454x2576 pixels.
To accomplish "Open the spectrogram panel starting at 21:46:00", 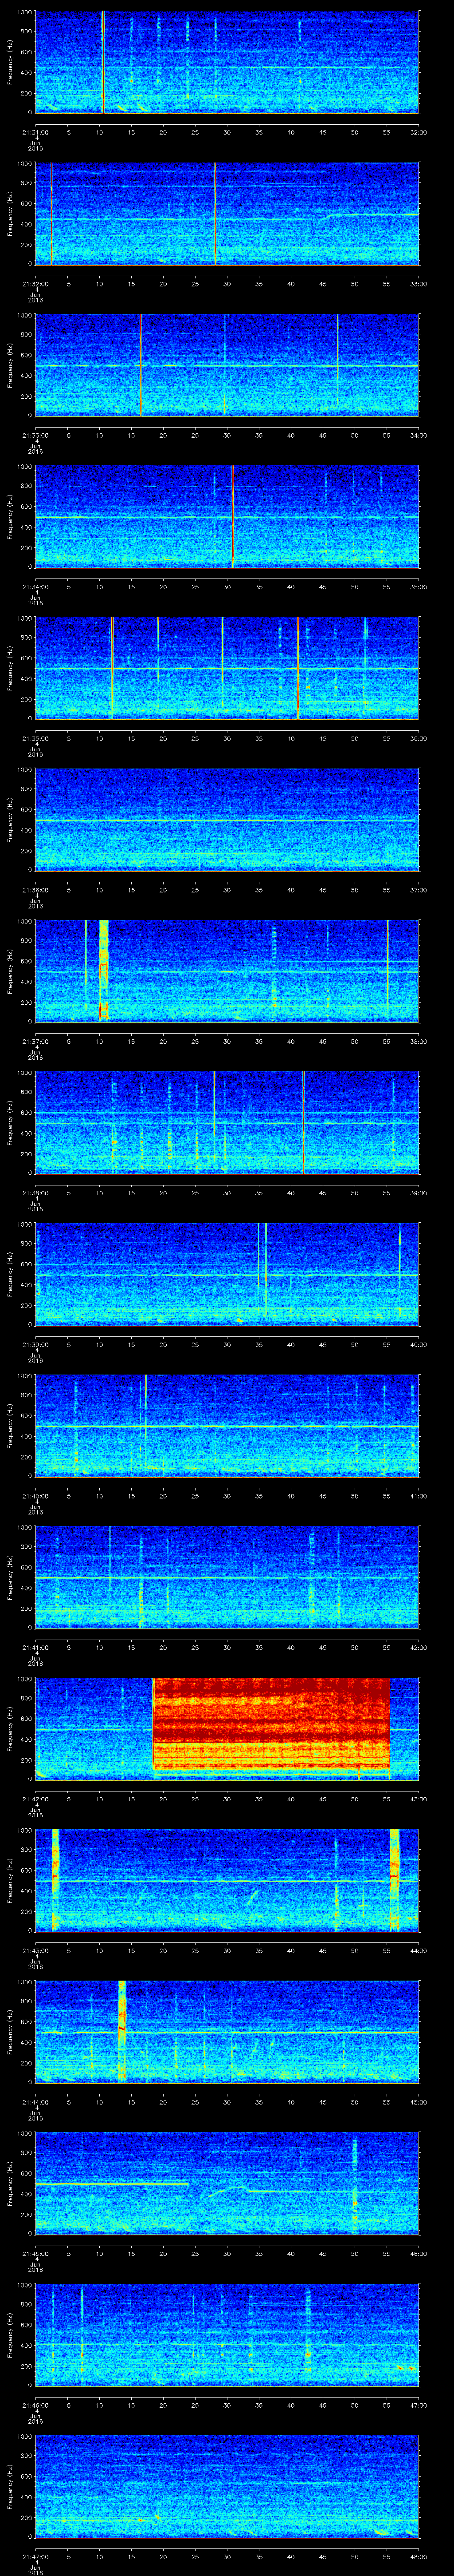I will (227, 2334).
